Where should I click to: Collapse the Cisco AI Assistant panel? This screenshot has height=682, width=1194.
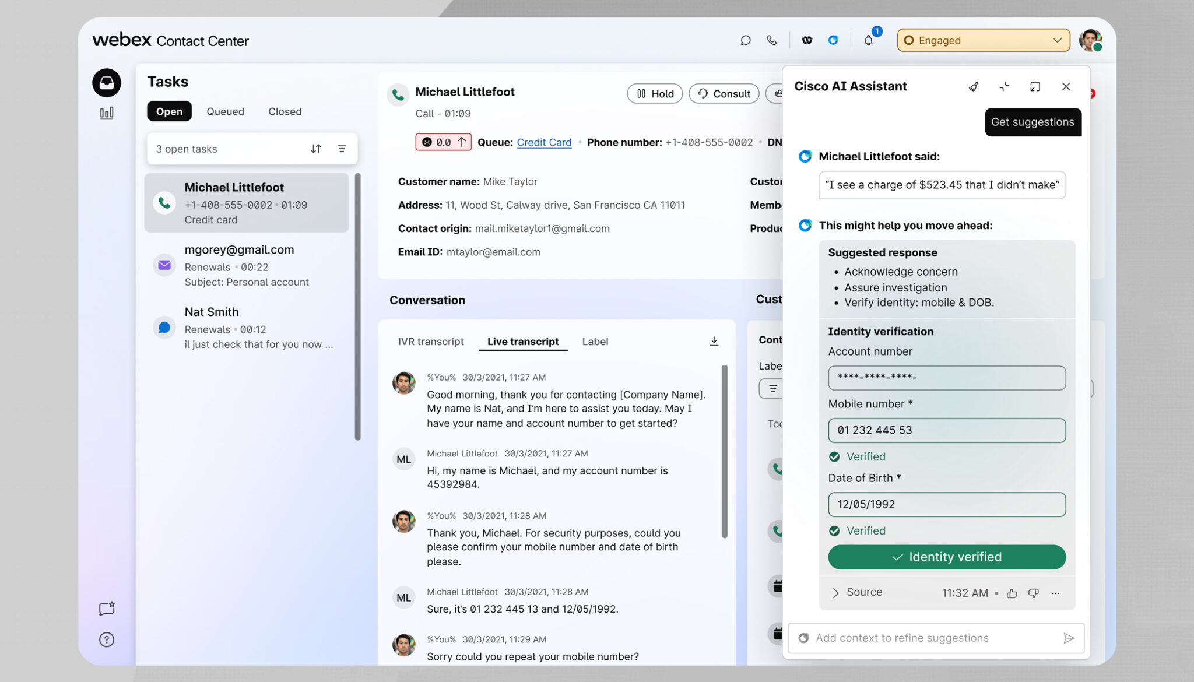coord(1004,86)
